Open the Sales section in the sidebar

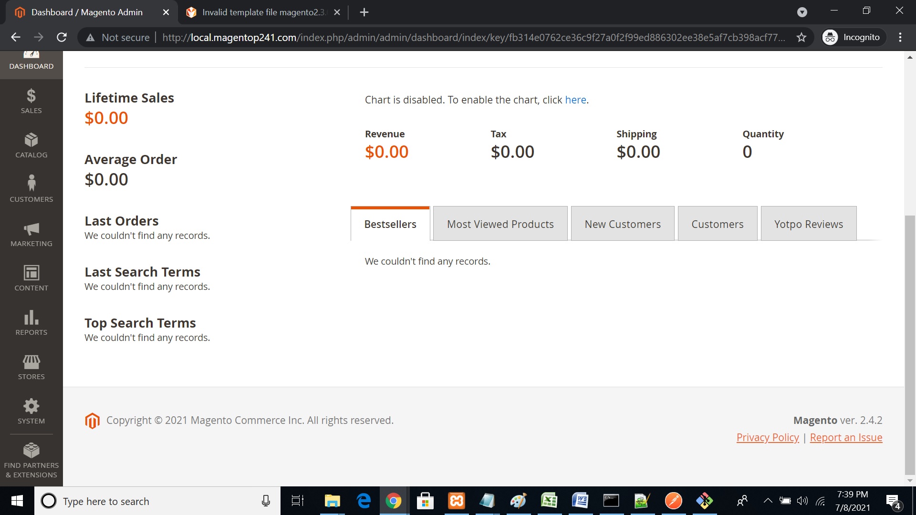click(31, 100)
